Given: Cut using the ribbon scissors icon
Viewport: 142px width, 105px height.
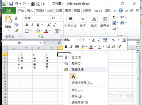Looking at the screenshot, I should click(16, 18).
